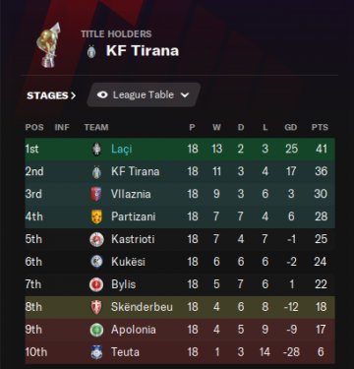Viewport: 354px width, 369px height.
Task: Click the Skënderbeu shield crest icon
Action: click(x=96, y=307)
